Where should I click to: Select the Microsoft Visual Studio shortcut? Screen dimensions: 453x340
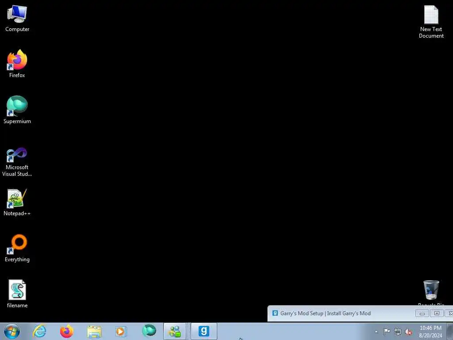click(x=17, y=162)
